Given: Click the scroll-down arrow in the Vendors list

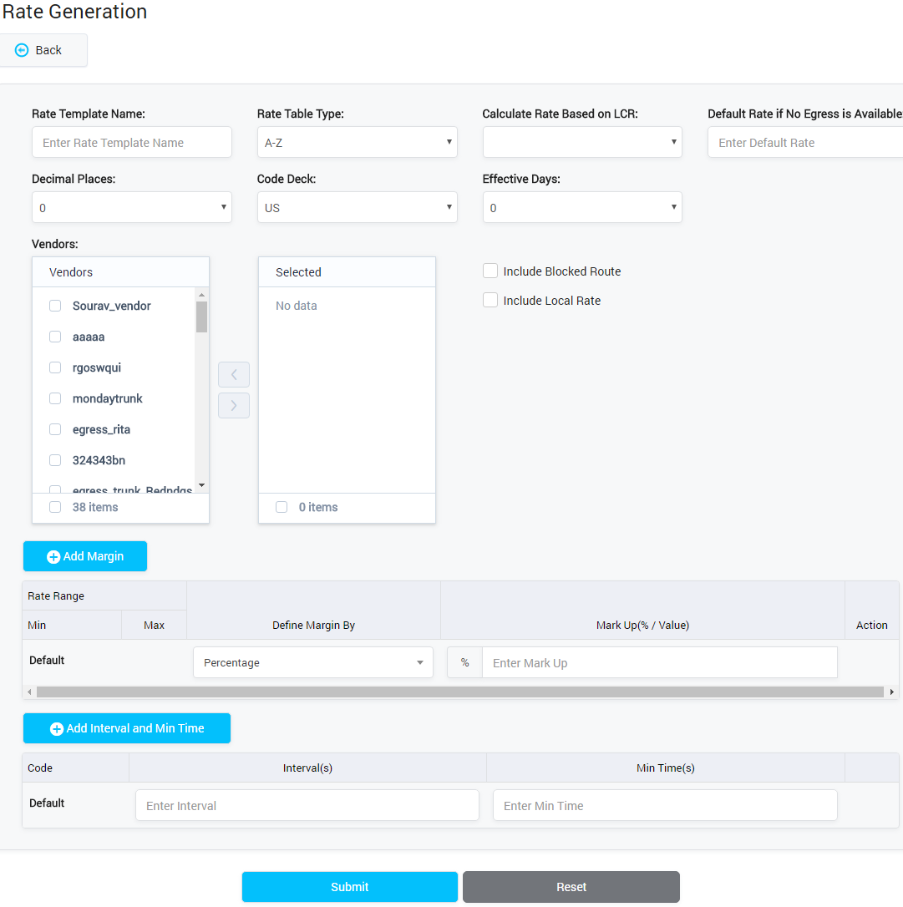Looking at the screenshot, I should 201,485.
